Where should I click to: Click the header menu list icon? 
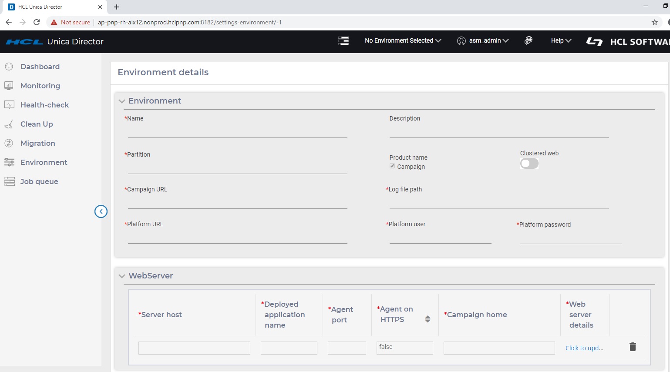pyautogui.click(x=343, y=41)
